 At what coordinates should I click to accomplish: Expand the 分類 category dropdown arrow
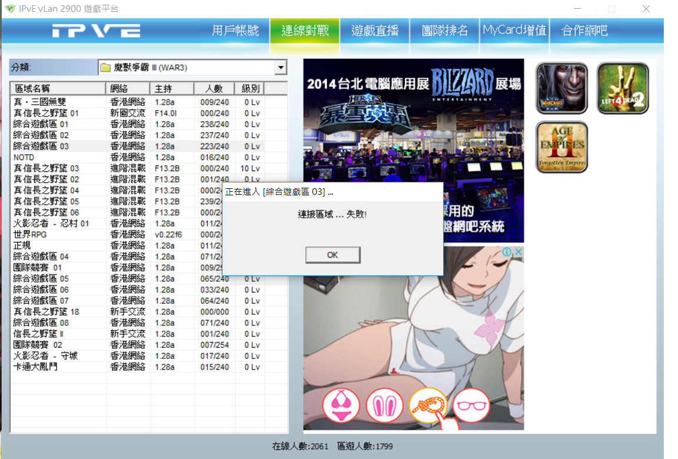(281, 68)
